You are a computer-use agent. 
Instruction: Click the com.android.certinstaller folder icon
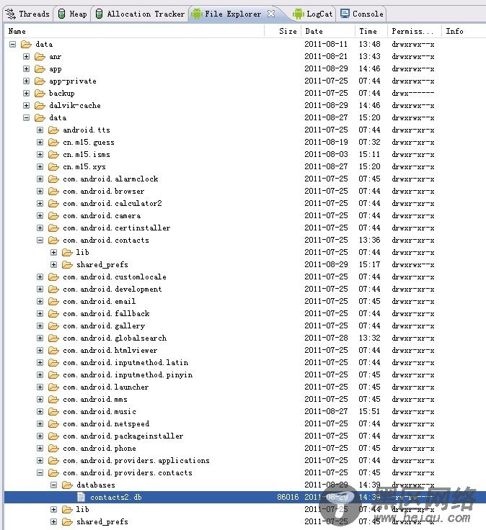pos(53,228)
